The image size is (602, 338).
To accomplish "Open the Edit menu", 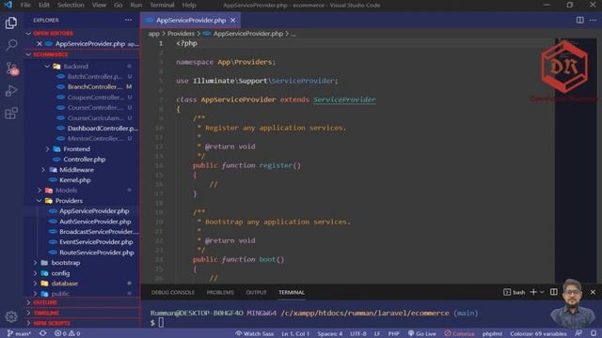I will point(44,5).
